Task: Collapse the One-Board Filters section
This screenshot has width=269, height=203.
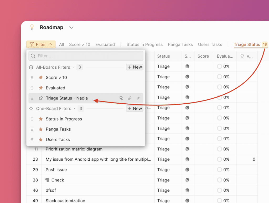Action: (x=31, y=109)
